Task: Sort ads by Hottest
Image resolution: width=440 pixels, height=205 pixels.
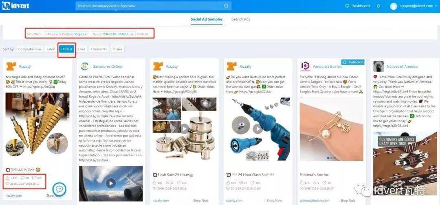Action: pos(67,49)
